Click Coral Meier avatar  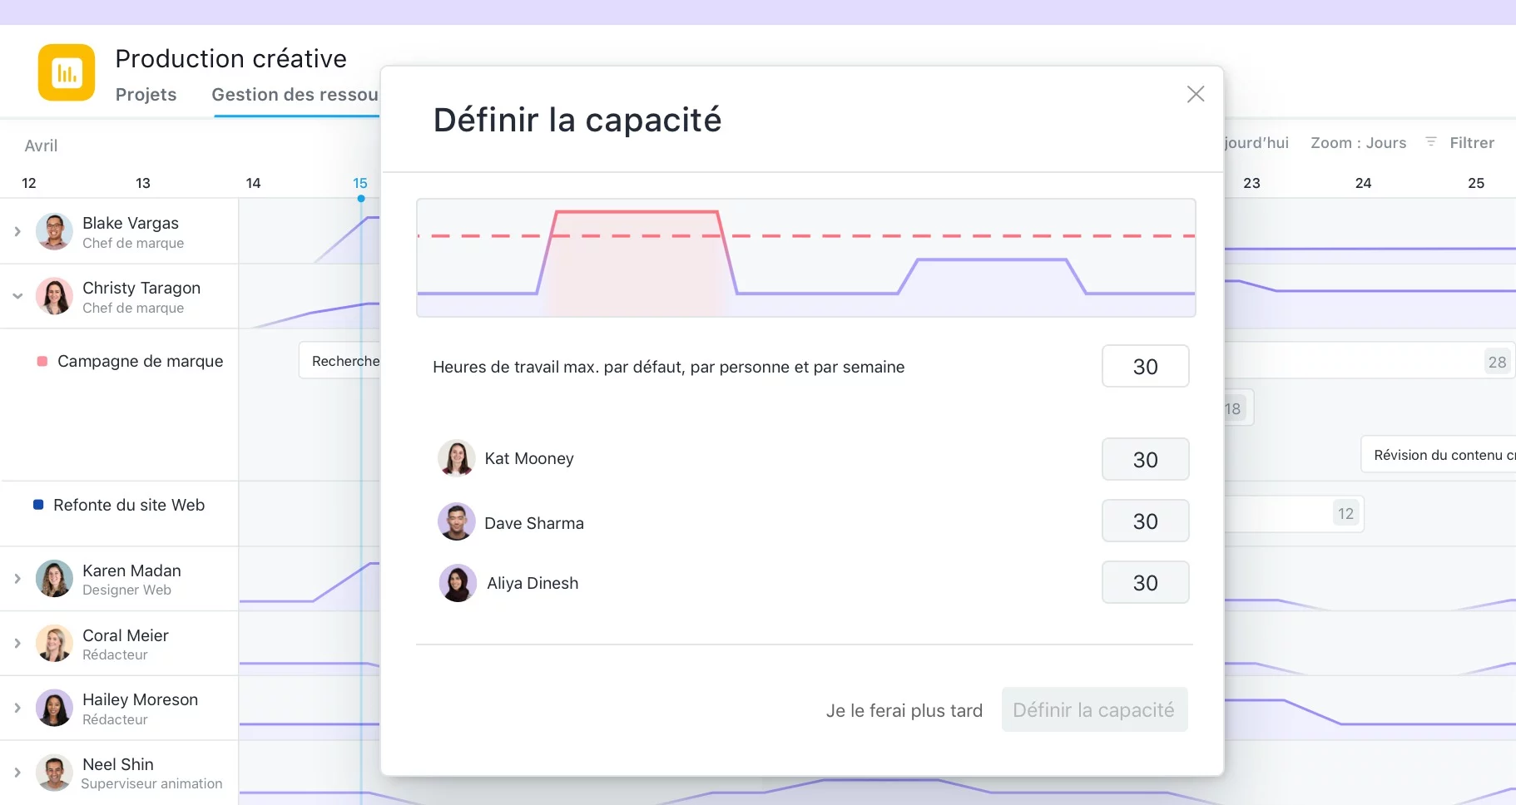(54, 643)
